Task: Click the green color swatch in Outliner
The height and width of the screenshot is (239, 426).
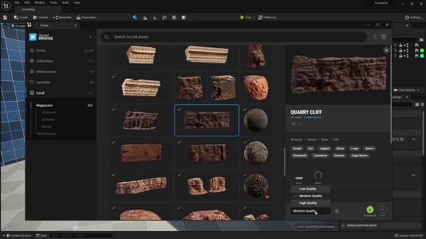Action: pos(422,50)
